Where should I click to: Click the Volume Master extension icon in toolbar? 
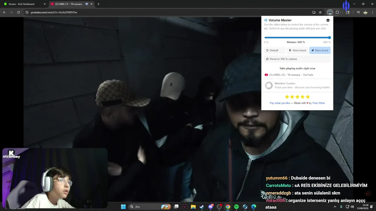tap(330, 12)
